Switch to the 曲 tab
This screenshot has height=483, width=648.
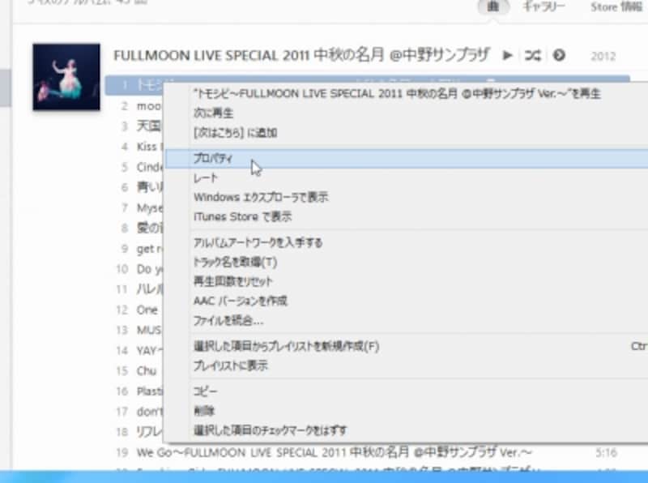pyautogui.click(x=493, y=6)
